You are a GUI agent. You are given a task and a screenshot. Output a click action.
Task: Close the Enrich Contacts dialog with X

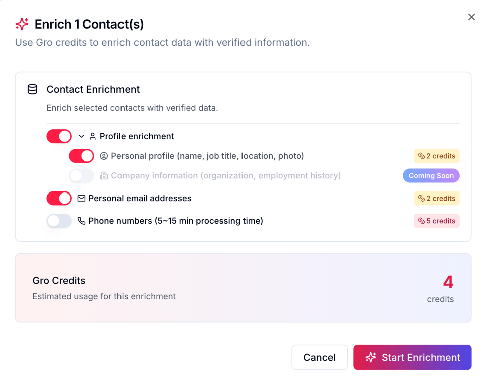tap(471, 17)
